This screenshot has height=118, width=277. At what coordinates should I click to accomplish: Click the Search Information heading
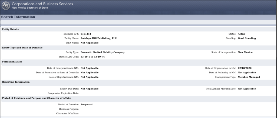[x=18, y=17]
